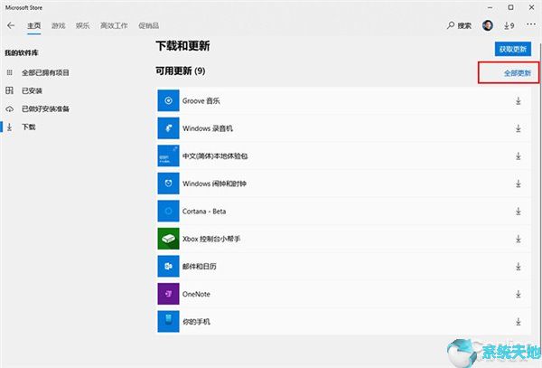Click the 你的手机 app icon

(x=168, y=322)
